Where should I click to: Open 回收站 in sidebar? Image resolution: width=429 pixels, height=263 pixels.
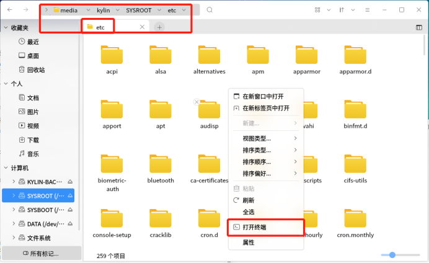[x=32, y=69]
